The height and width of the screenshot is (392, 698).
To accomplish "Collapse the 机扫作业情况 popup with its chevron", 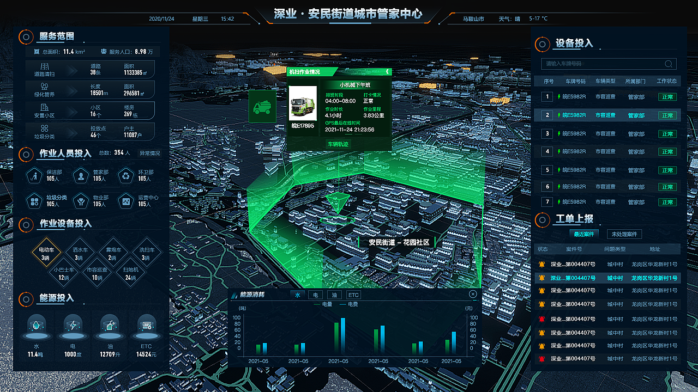I will pos(387,71).
